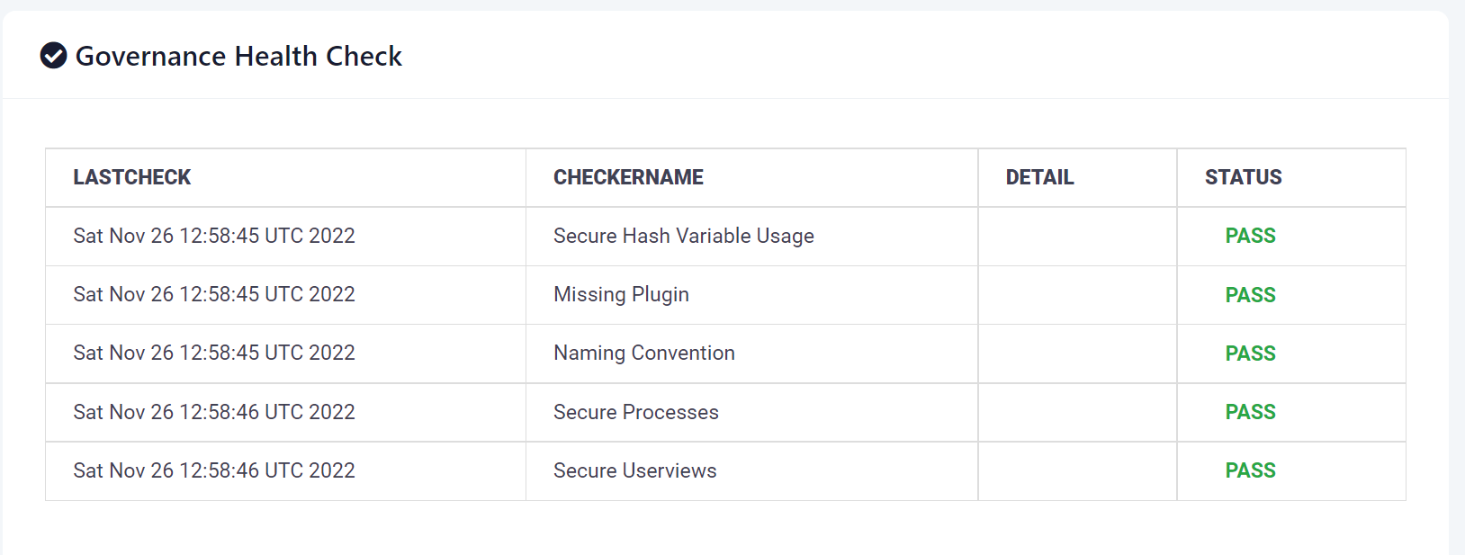Click the last check timestamp for Secure Processes
1465x555 pixels.
pos(214,412)
